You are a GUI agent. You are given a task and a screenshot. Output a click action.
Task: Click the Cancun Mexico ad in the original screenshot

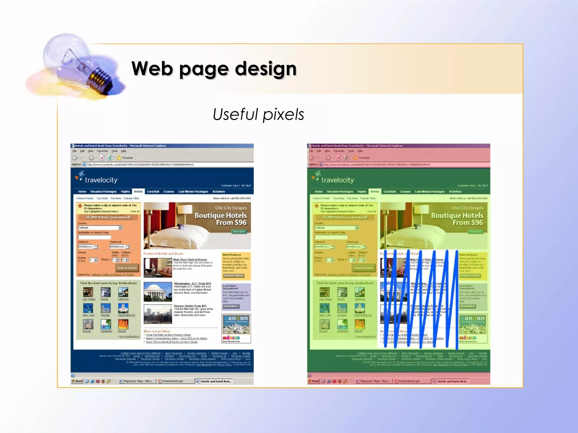(x=236, y=329)
